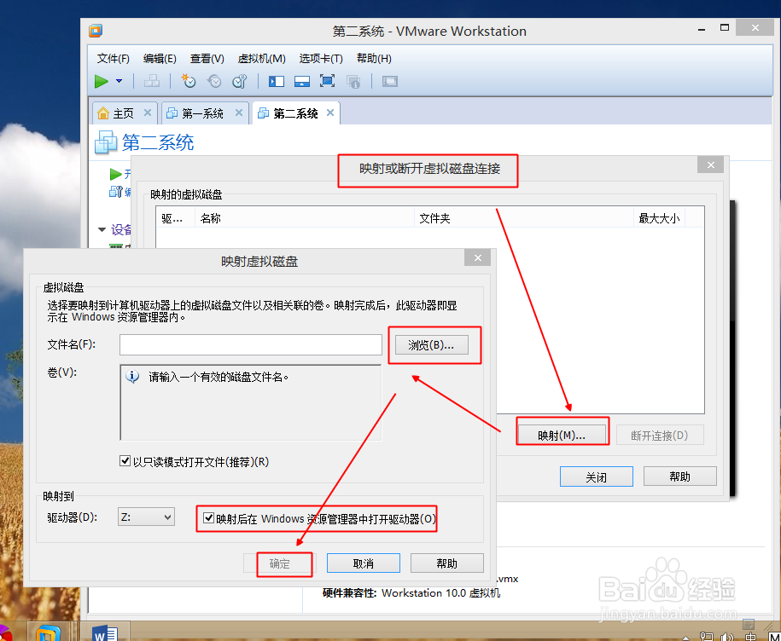Click the send Ctrl+Alt+Del toolbar icon

(152, 81)
